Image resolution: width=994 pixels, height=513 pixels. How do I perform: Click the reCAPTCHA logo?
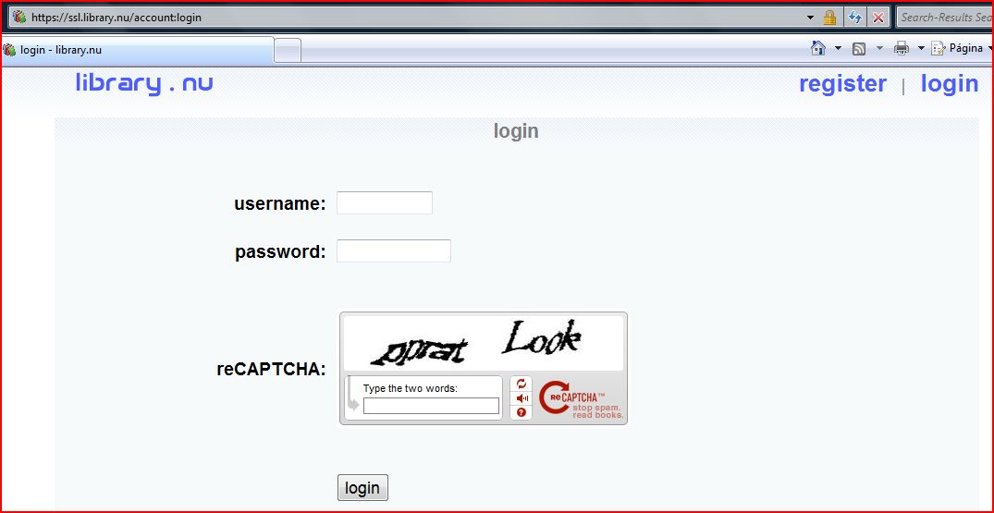582,399
